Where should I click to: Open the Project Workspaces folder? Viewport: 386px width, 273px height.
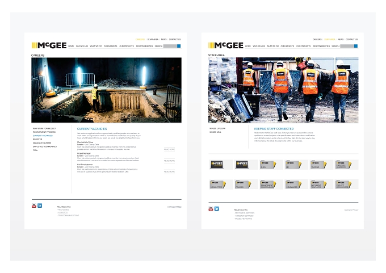click(343, 184)
